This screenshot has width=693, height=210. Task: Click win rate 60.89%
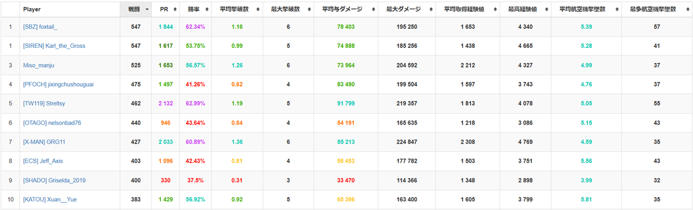tap(195, 142)
